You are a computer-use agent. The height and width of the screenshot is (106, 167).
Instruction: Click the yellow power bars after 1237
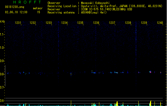point(117,104)
